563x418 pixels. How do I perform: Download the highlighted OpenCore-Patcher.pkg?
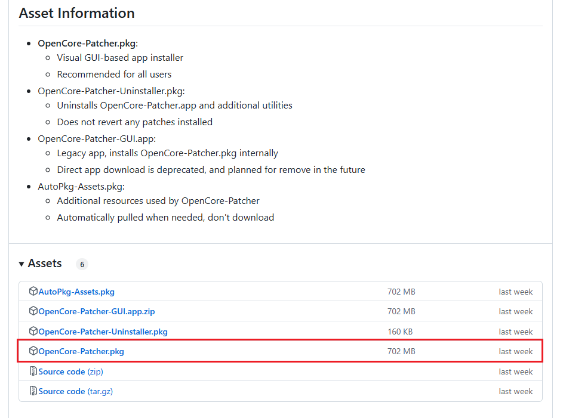(x=81, y=351)
